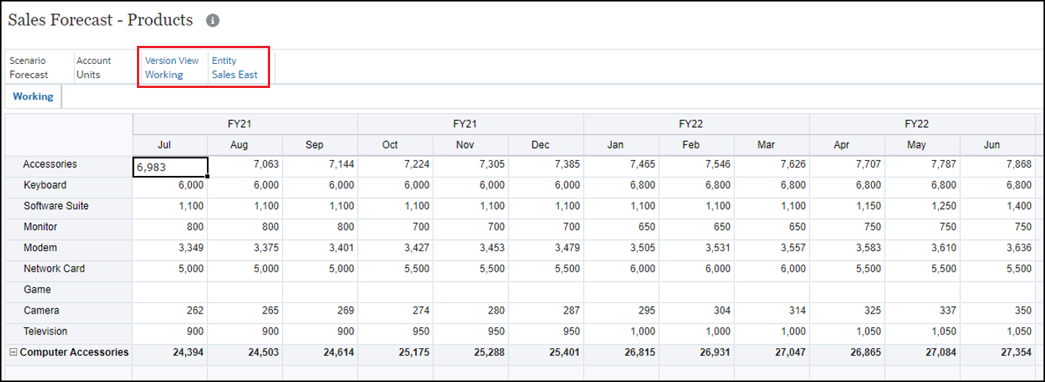Select the Television row header
Viewport: 1045px width, 382px height.
(45, 332)
